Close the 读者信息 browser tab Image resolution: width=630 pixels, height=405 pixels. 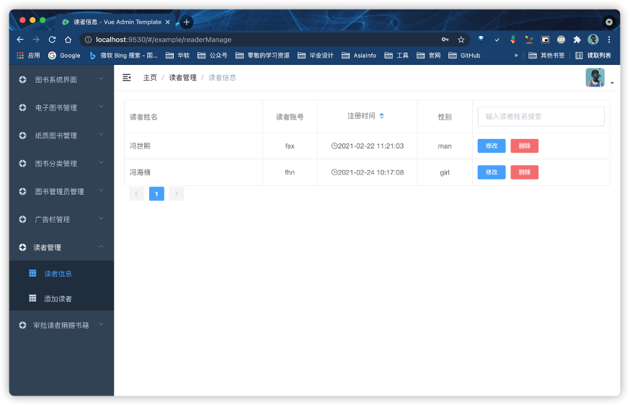167,22
